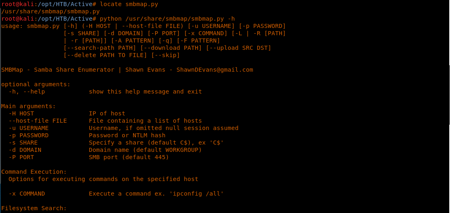Click the "-h, --help" option entry
The height and width of the screenshot is (213, 450).
point(27,92)
